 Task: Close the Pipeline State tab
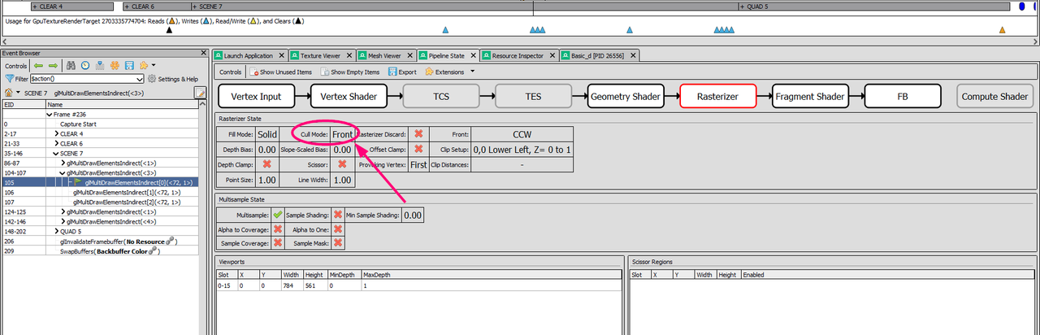point(473,56)
